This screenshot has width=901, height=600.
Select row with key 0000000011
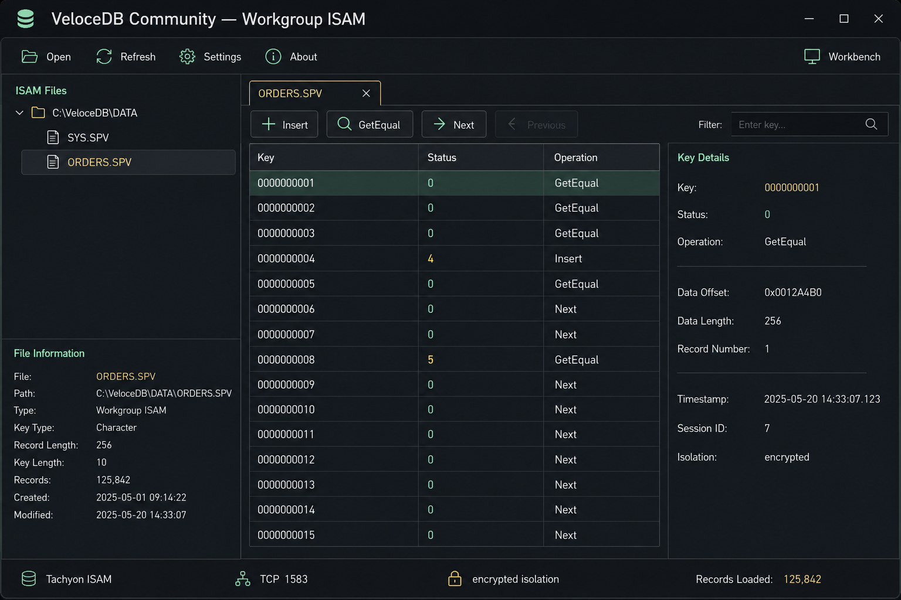click(x=455, y=434)
